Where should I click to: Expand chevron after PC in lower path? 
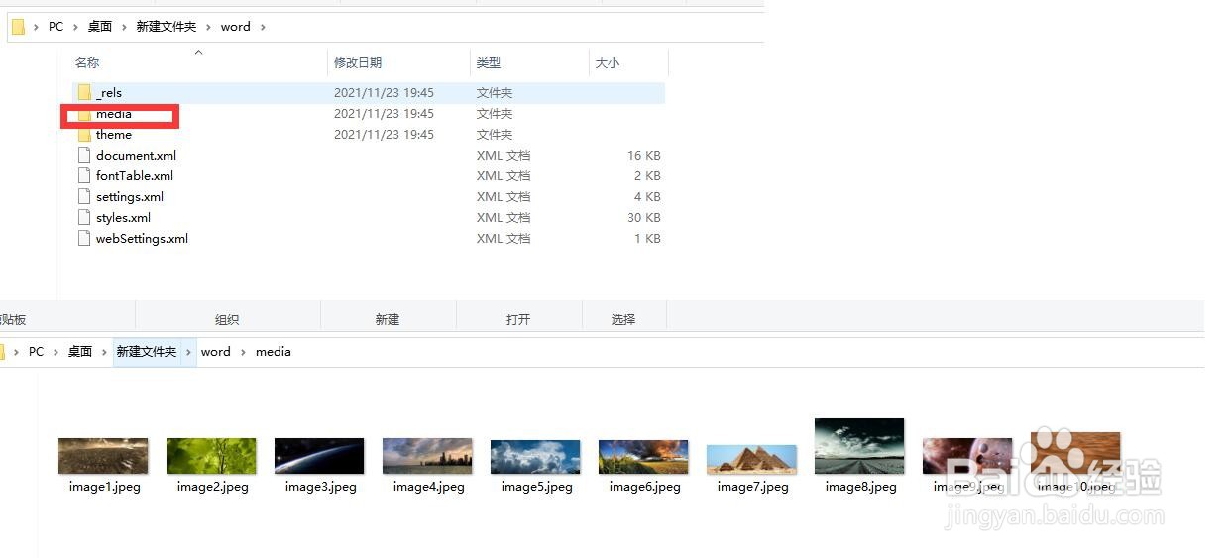56,352
